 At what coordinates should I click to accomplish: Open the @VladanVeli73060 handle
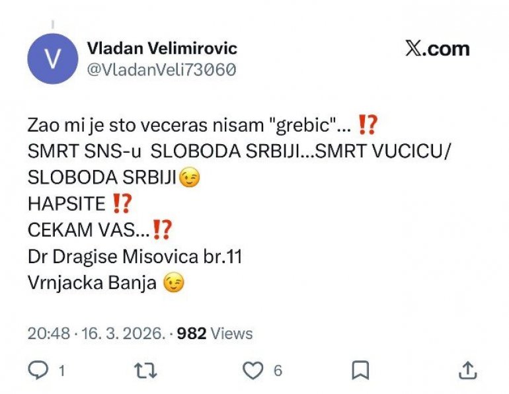pyautogui.click(x=161, y=70)
